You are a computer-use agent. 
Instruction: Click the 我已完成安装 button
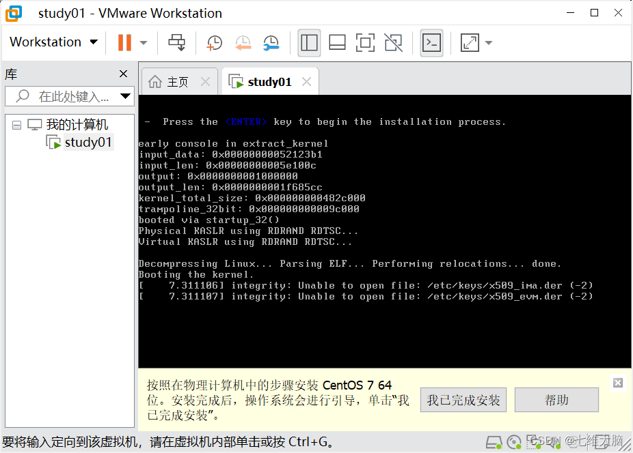(x=463, y=400)
